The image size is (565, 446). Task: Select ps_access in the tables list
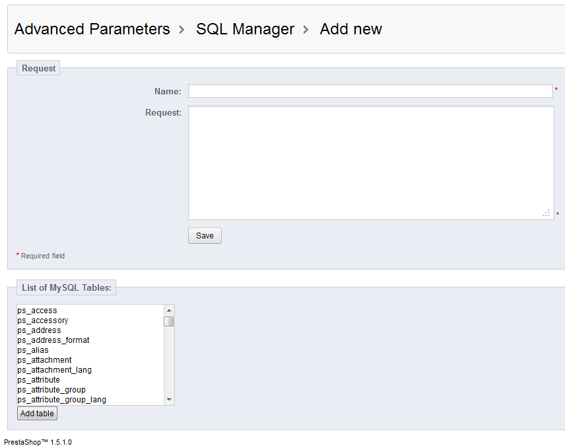[37, 311]
